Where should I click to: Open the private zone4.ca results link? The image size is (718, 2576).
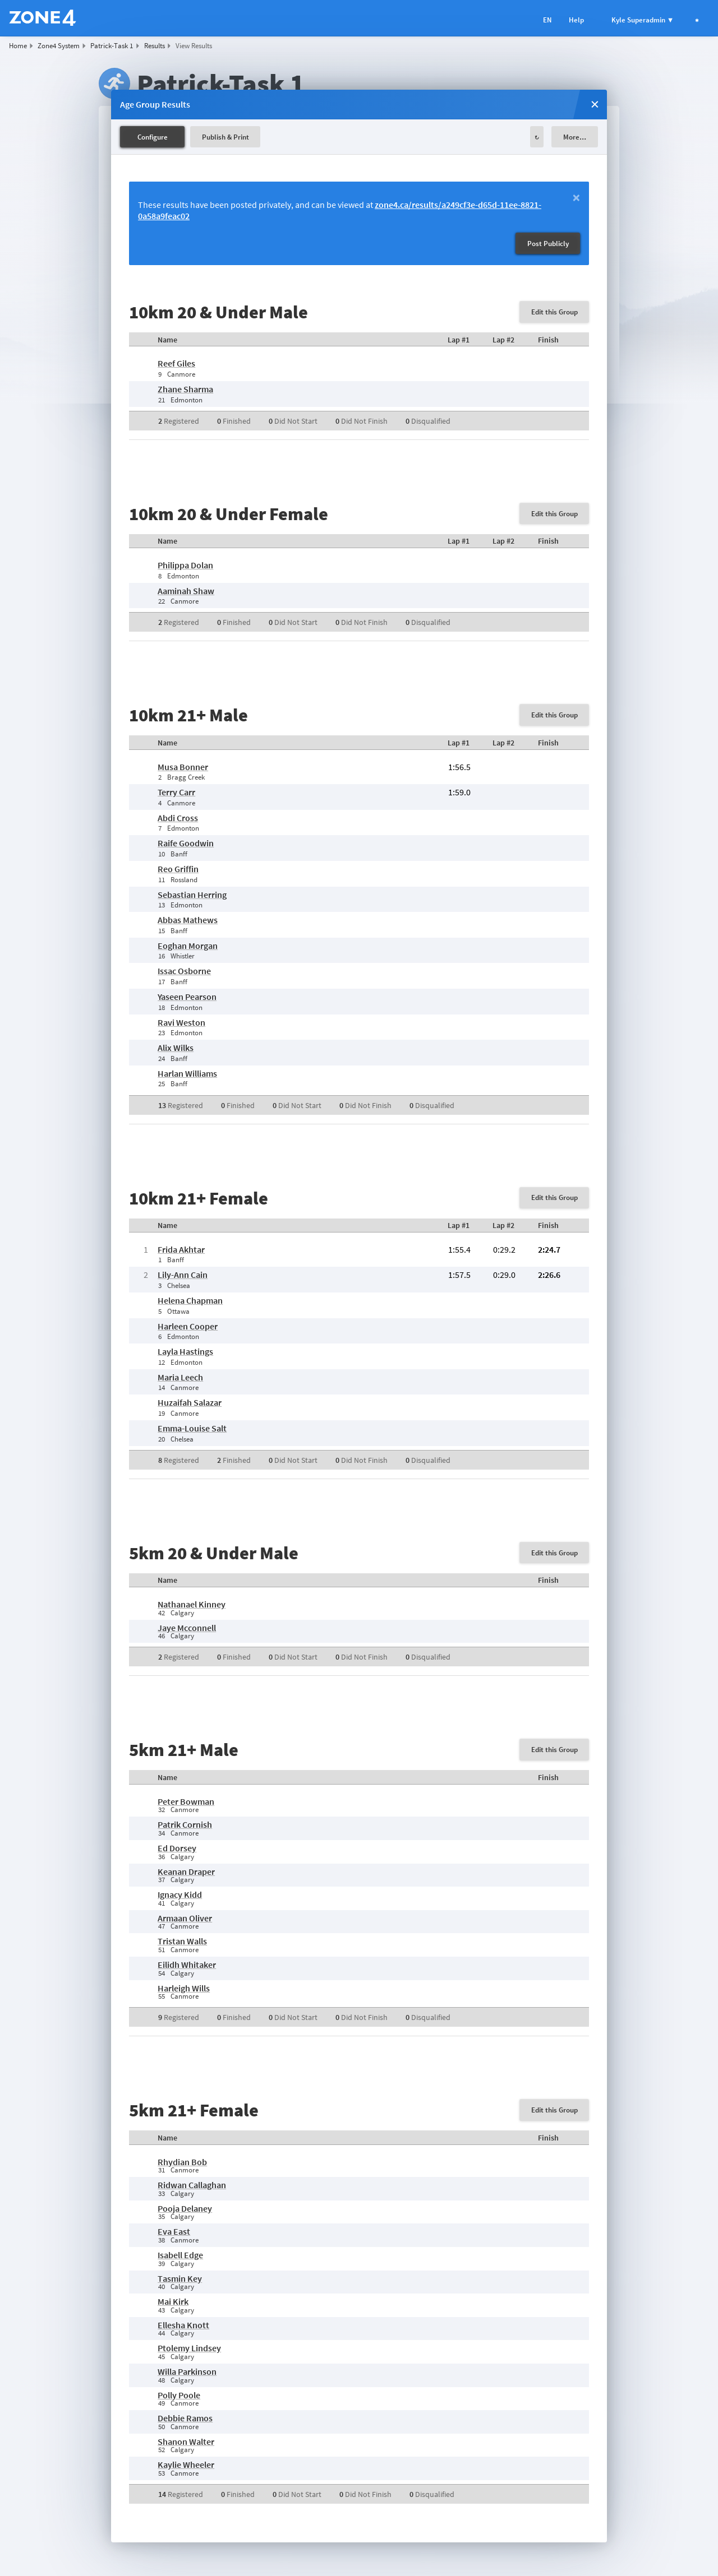[x=458, y=205]
